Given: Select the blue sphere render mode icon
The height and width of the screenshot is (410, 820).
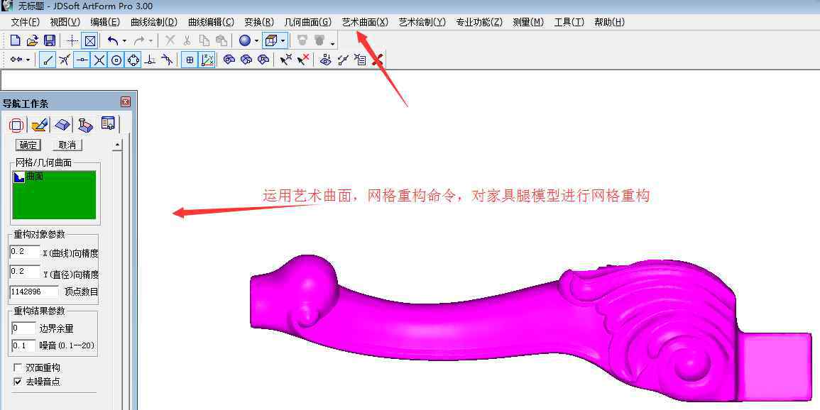Looking at the screenshot, I should (x=245, y=40).
